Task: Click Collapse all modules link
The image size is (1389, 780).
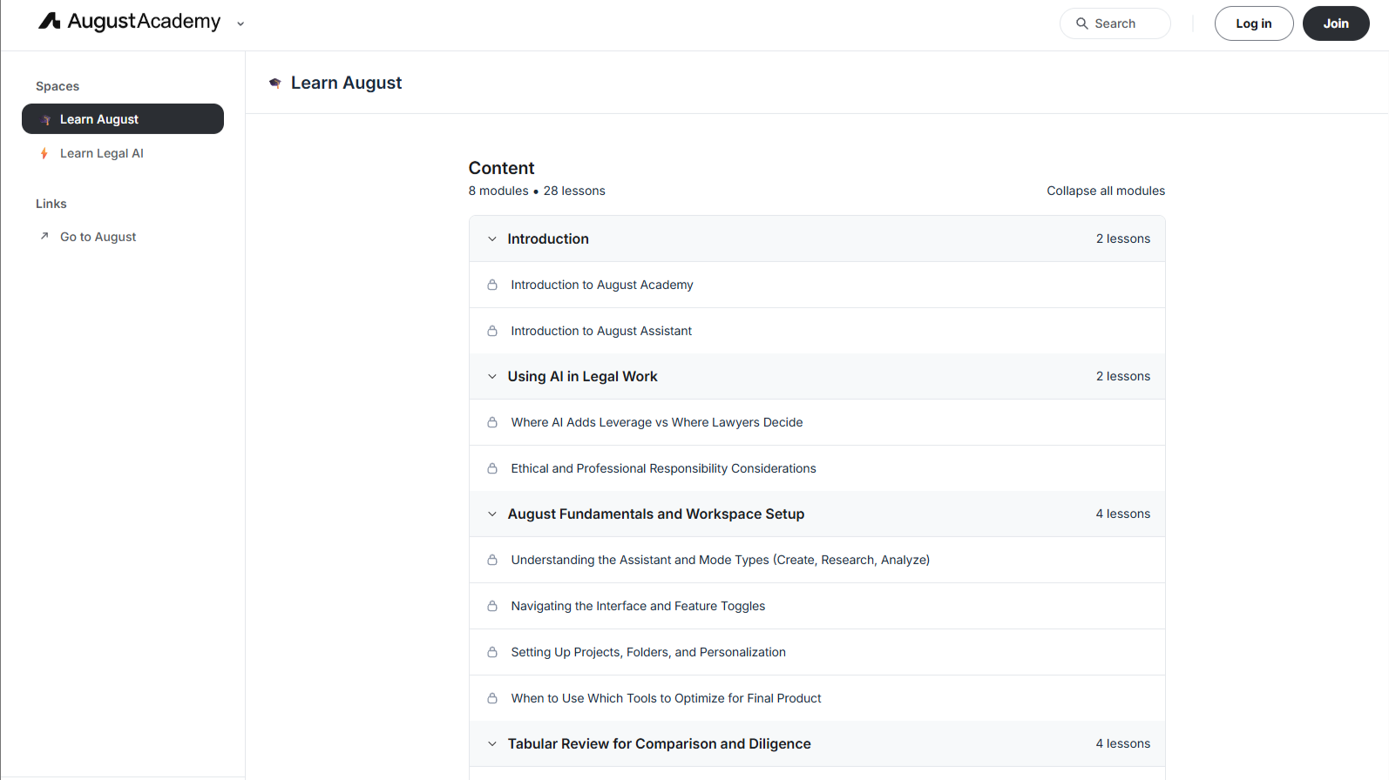Action: [x=1105, y=191]
